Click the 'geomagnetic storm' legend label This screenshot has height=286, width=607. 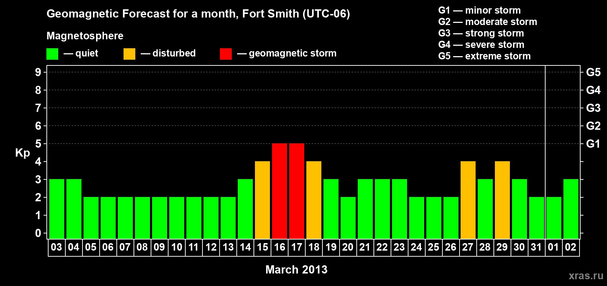click(x=293, y=54)
